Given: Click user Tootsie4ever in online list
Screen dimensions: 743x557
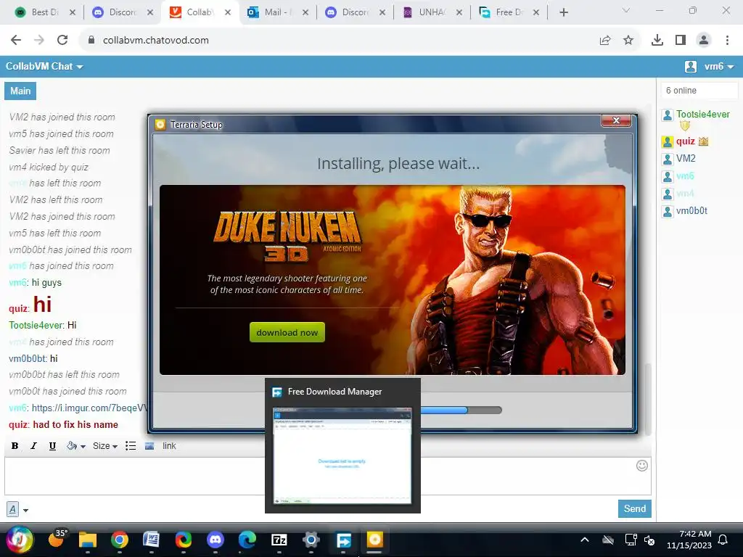Looking at the screenshot, I should click(x=702, y=114).
